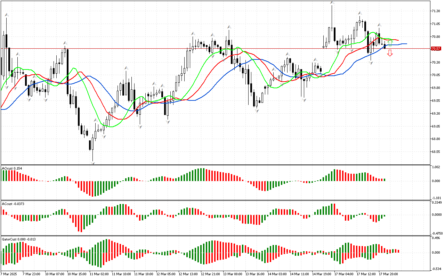
Task: Click the 71.05 price scale value
Action: pyautogui.click(x=436, y=24)
